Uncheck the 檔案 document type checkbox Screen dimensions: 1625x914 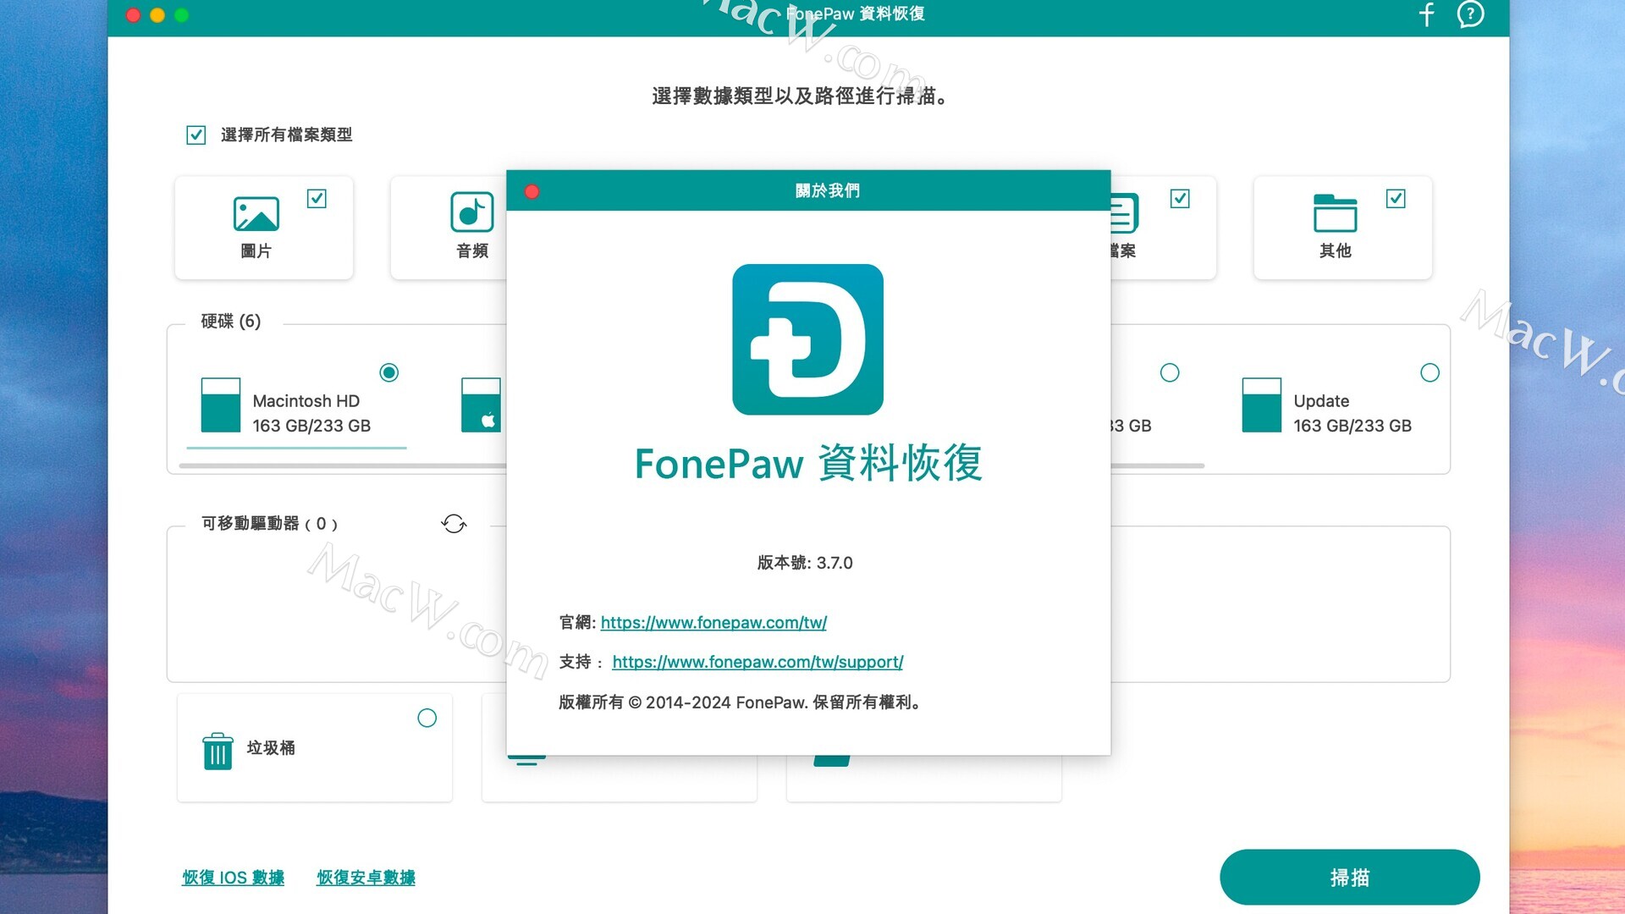[1180, 199]
